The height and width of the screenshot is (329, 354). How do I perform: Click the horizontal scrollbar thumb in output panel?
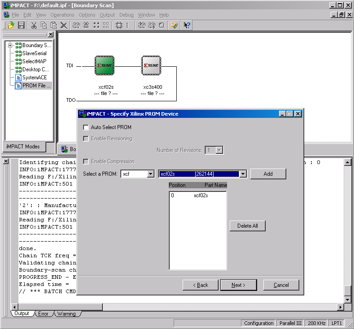click(x=60, y=307)
